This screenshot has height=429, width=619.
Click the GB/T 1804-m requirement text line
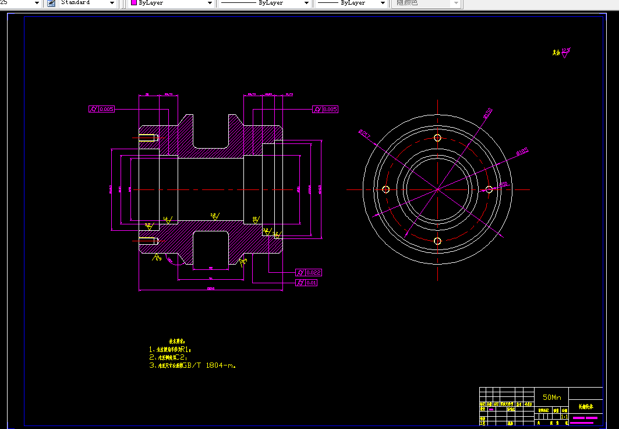[x=193, y=365]
